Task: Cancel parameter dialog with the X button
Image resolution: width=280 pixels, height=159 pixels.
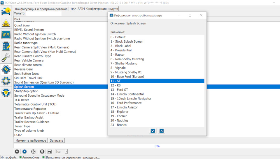Action: tap(162, 131)
